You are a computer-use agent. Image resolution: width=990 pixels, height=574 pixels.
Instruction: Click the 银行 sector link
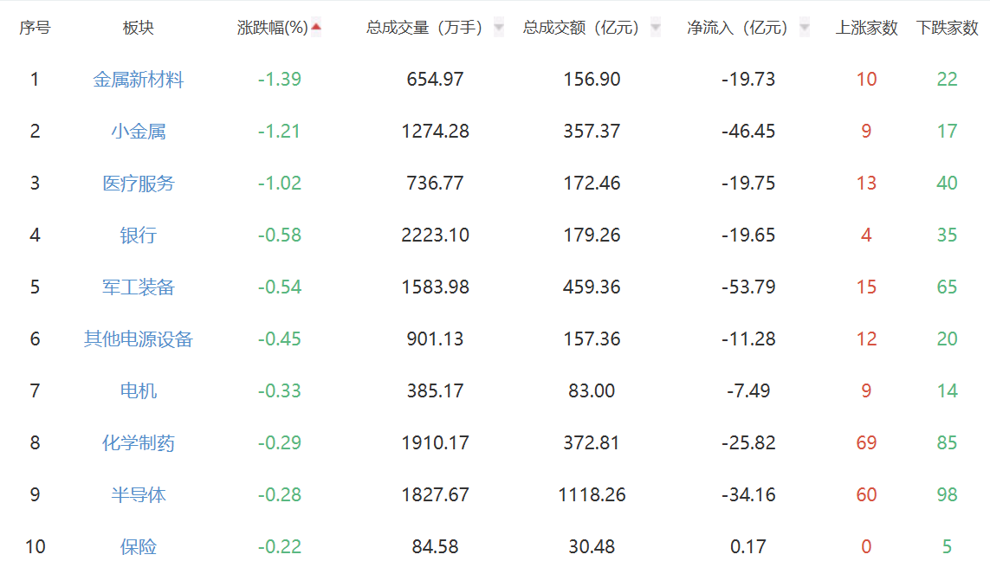click(139, 235)
